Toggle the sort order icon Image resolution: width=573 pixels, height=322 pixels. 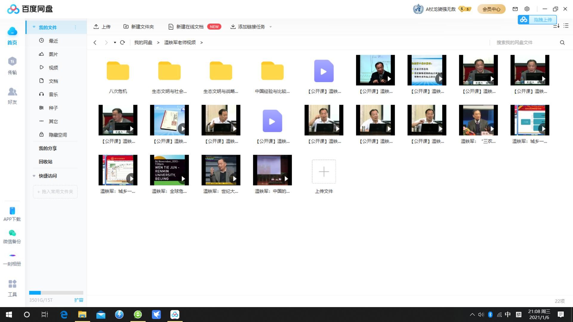click(x=556, y=26)
